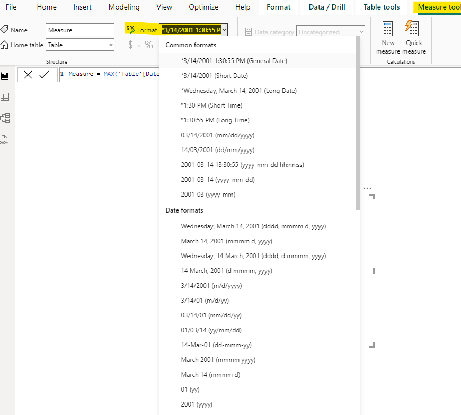Switch to the Insert ribbon tab
This screenshot has height=415, width=461.
[x=82, y=7]
